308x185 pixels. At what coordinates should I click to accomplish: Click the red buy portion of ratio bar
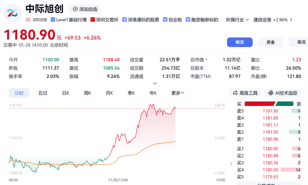[x=260, y=104]
